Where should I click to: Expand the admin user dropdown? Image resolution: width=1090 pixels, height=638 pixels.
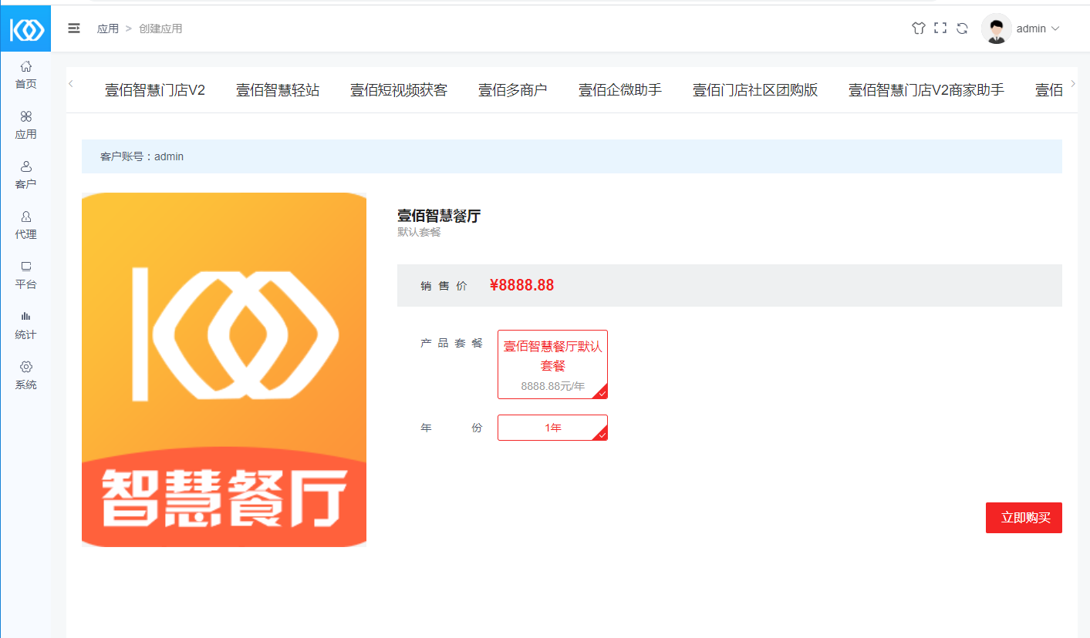[1038, 29]
